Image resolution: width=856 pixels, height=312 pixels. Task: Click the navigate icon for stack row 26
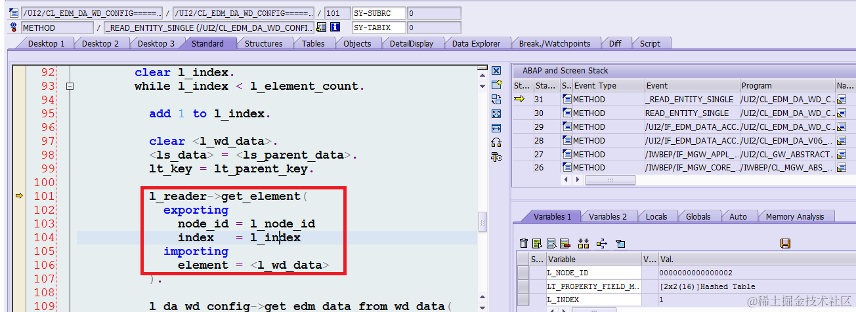pos(842,168)
